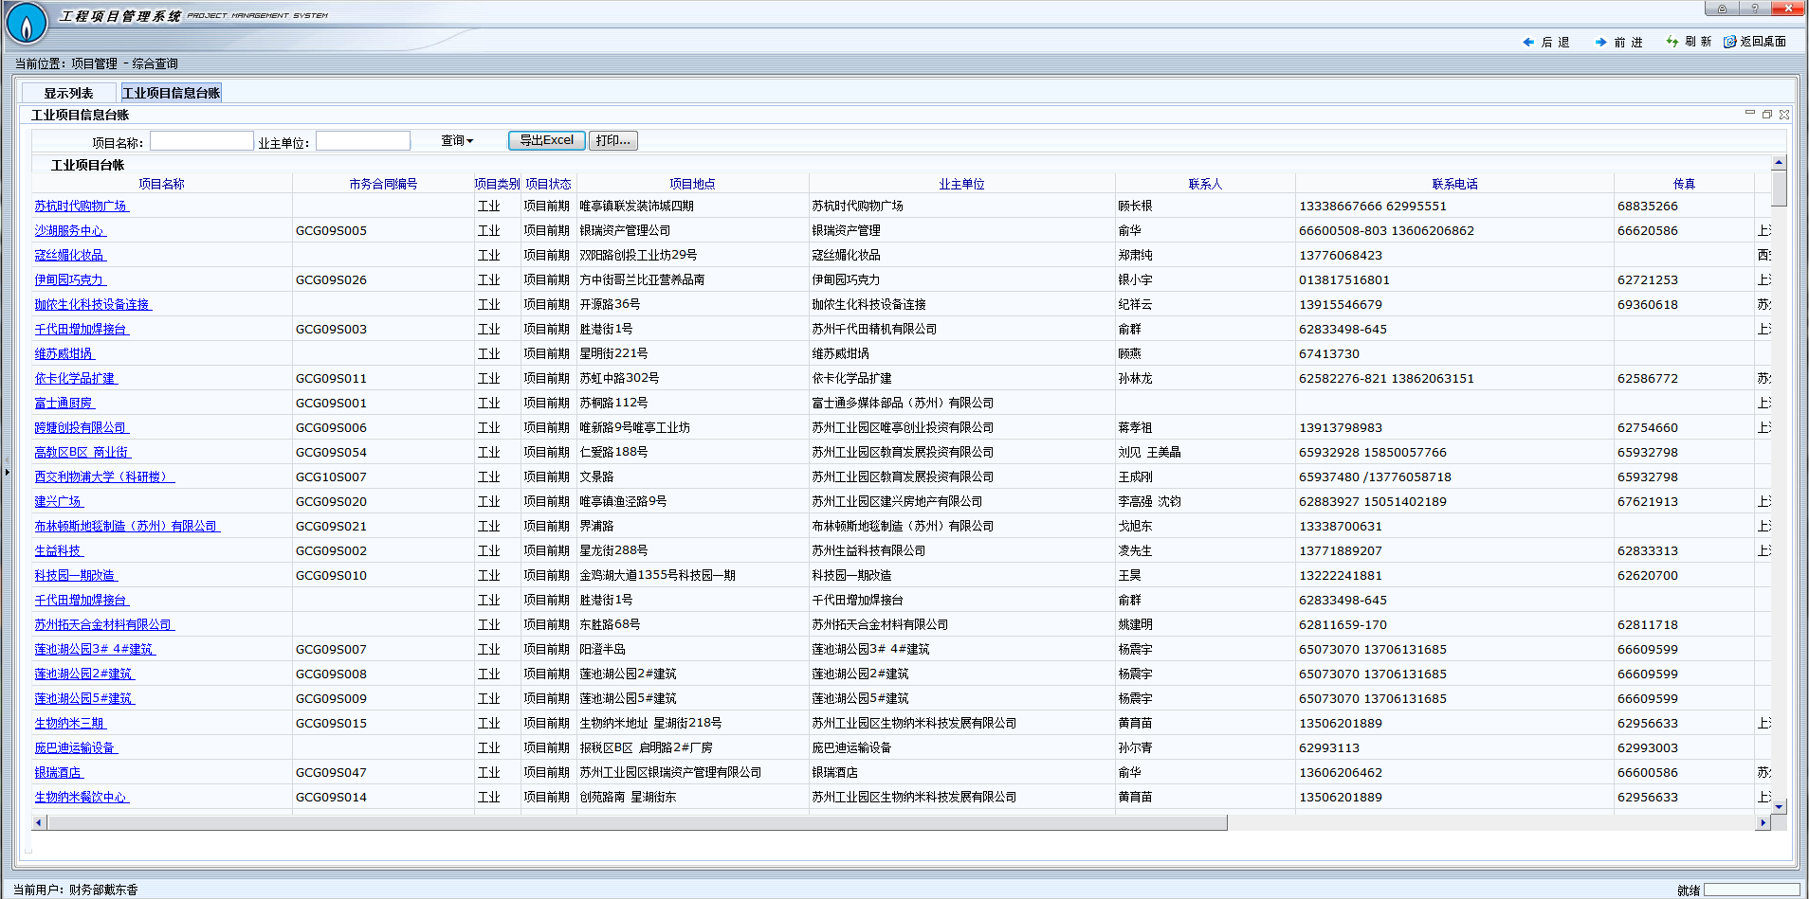Switch to the 显示列表 tab

[x=68, y=93]
